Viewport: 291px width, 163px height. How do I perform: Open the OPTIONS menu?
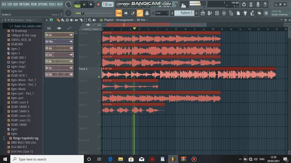coord(43,4)
